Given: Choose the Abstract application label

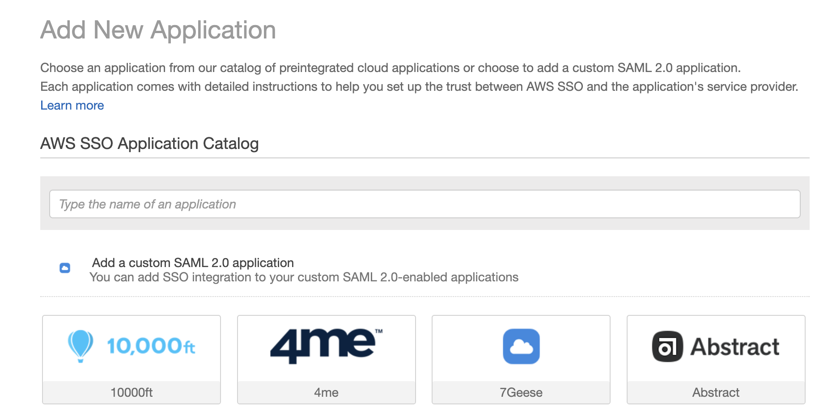Looking at the screenshot, I should click(x=716, y=392).
